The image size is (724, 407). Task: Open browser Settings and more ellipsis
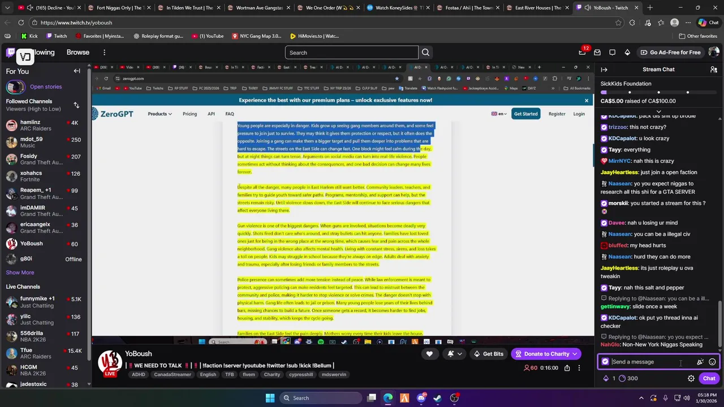point(688,23)
